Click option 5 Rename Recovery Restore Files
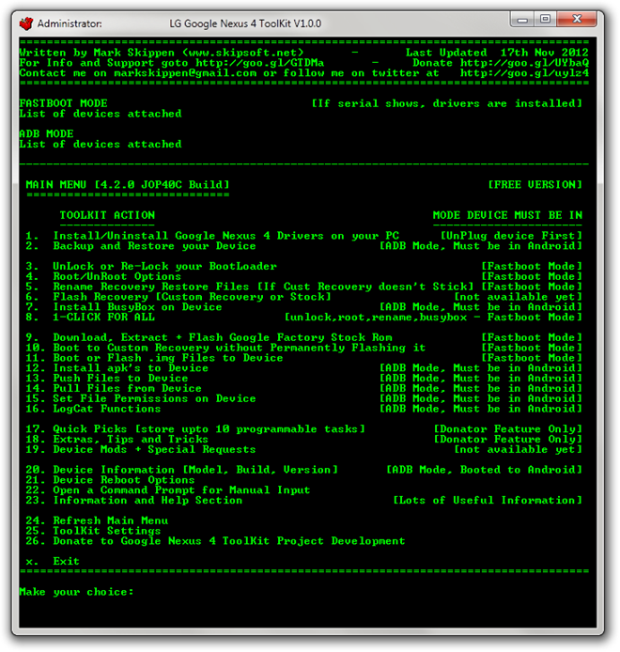This screenshot has width=620, height=652. [x=250, y=287]
